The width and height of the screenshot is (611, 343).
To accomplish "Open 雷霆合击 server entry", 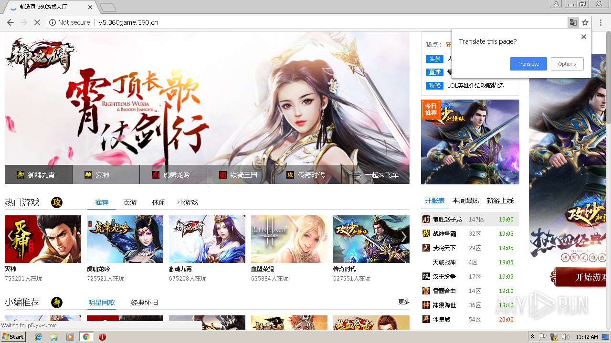I will click(x=470, y=291).
